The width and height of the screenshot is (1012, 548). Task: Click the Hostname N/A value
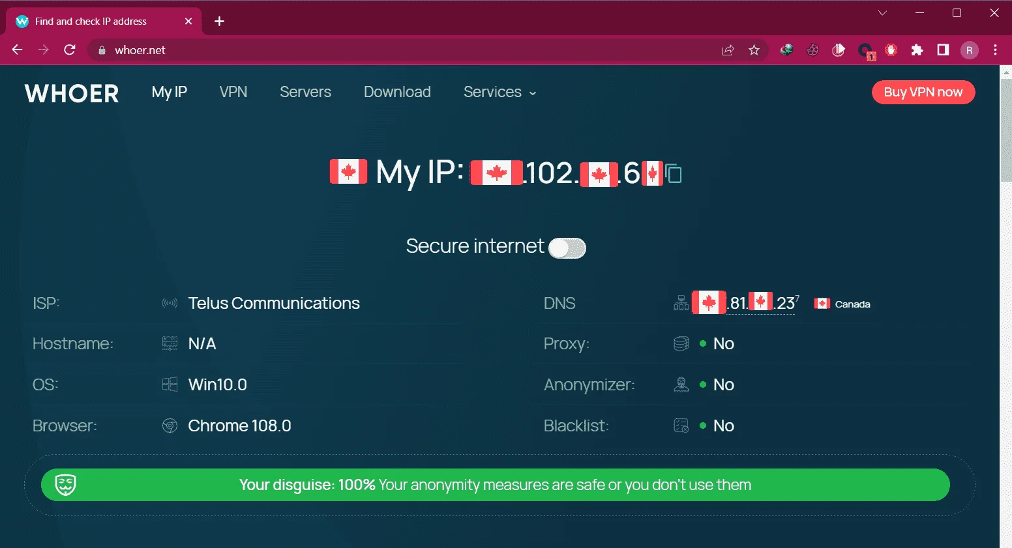click(202, 343)
